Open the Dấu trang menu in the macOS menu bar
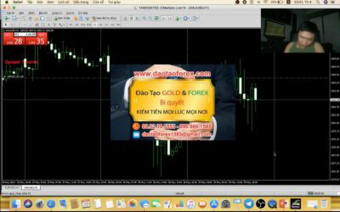This screenshot has height=212, width=340. point(81,2)
